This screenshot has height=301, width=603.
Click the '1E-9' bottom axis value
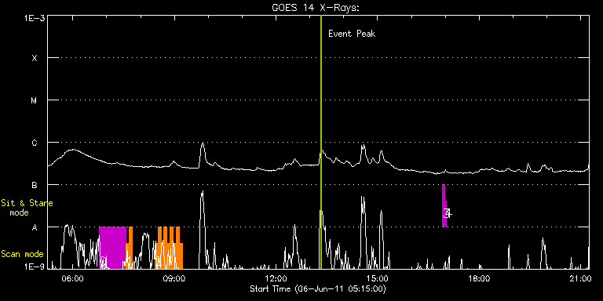35,267
